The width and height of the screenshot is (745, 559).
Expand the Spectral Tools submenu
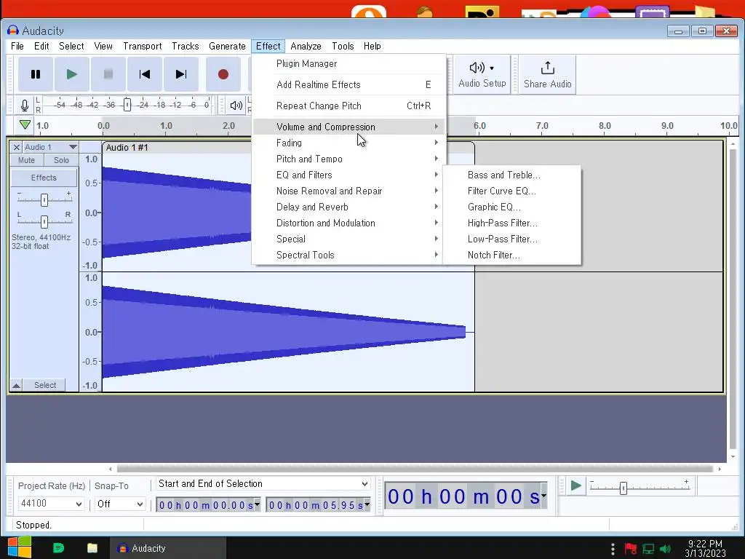(349, 255)
